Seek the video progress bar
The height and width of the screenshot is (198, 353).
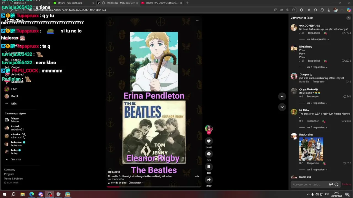154,187
